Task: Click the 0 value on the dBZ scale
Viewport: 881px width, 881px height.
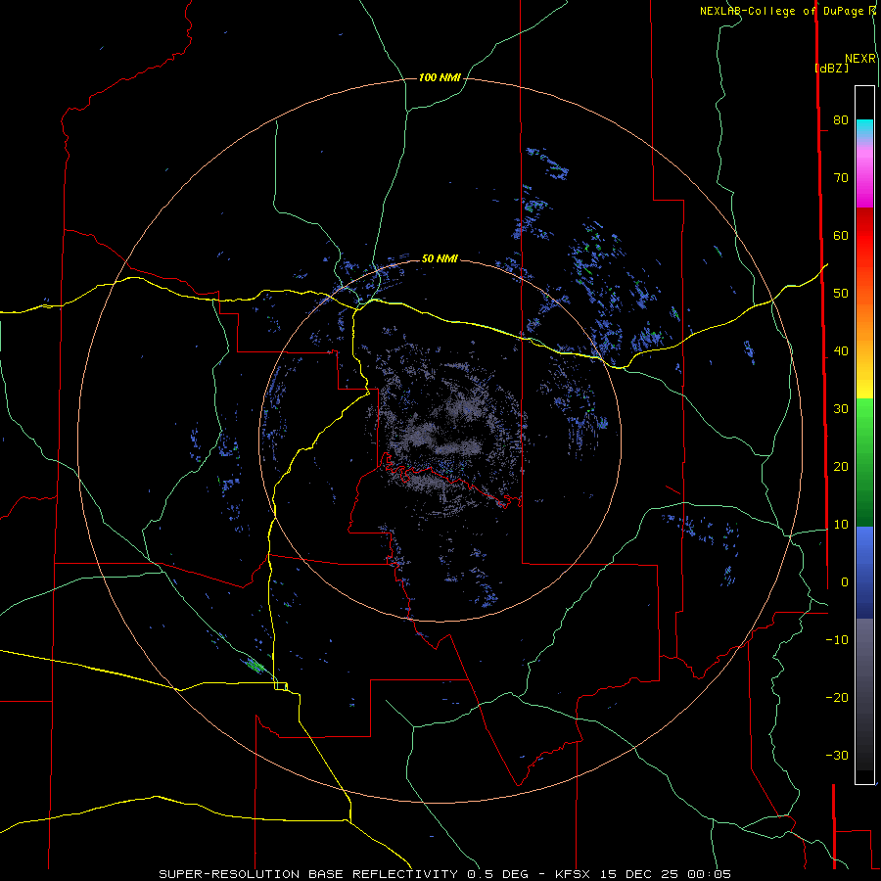Action: 845,582
